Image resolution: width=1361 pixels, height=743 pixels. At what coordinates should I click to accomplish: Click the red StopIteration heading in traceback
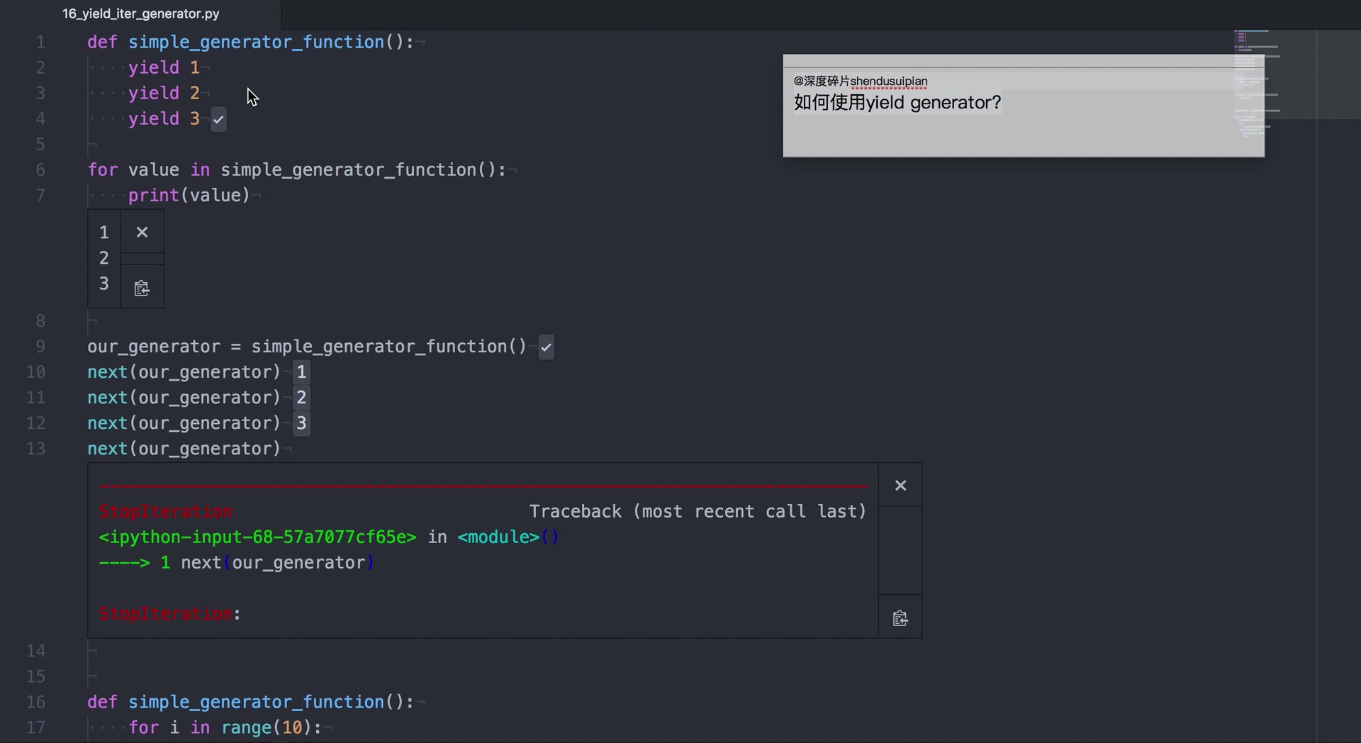click(165, 512)
